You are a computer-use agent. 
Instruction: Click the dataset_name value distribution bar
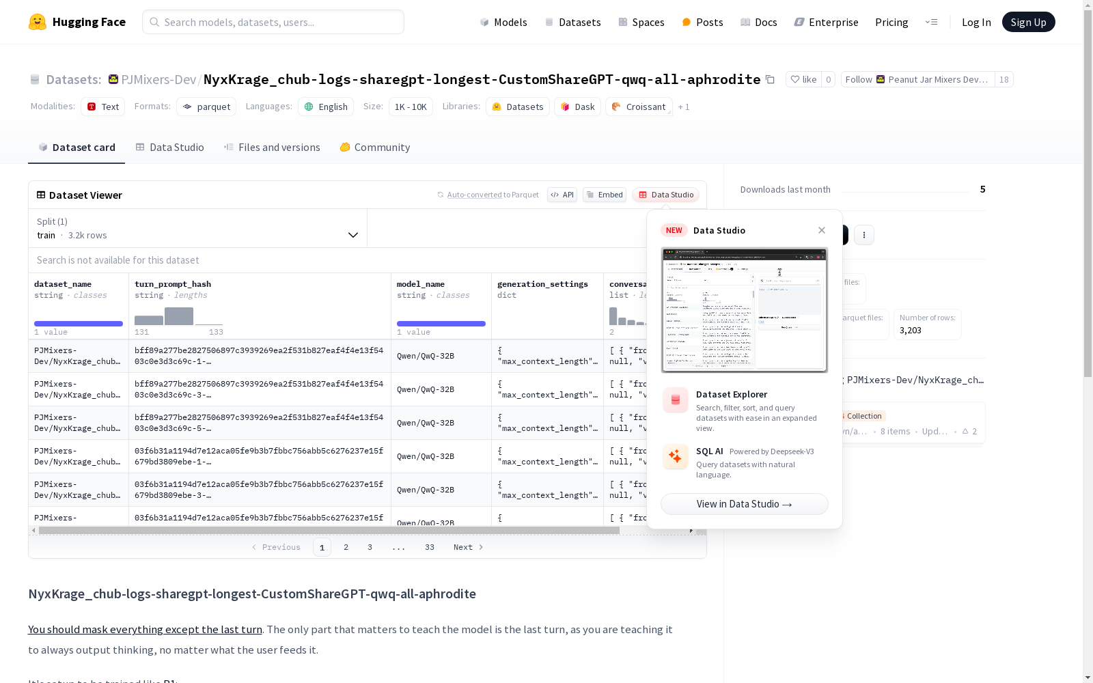click(x=79, y=324)
